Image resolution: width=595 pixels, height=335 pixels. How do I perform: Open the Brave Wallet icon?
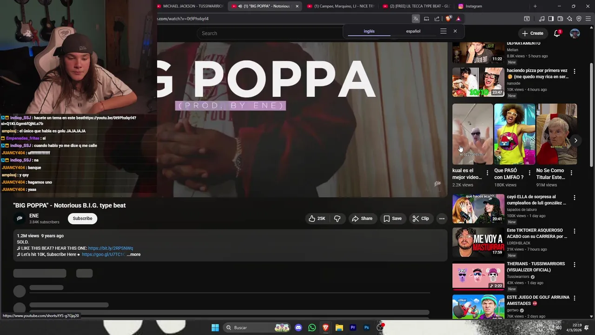pyautogui.click(x=560, y=19)
